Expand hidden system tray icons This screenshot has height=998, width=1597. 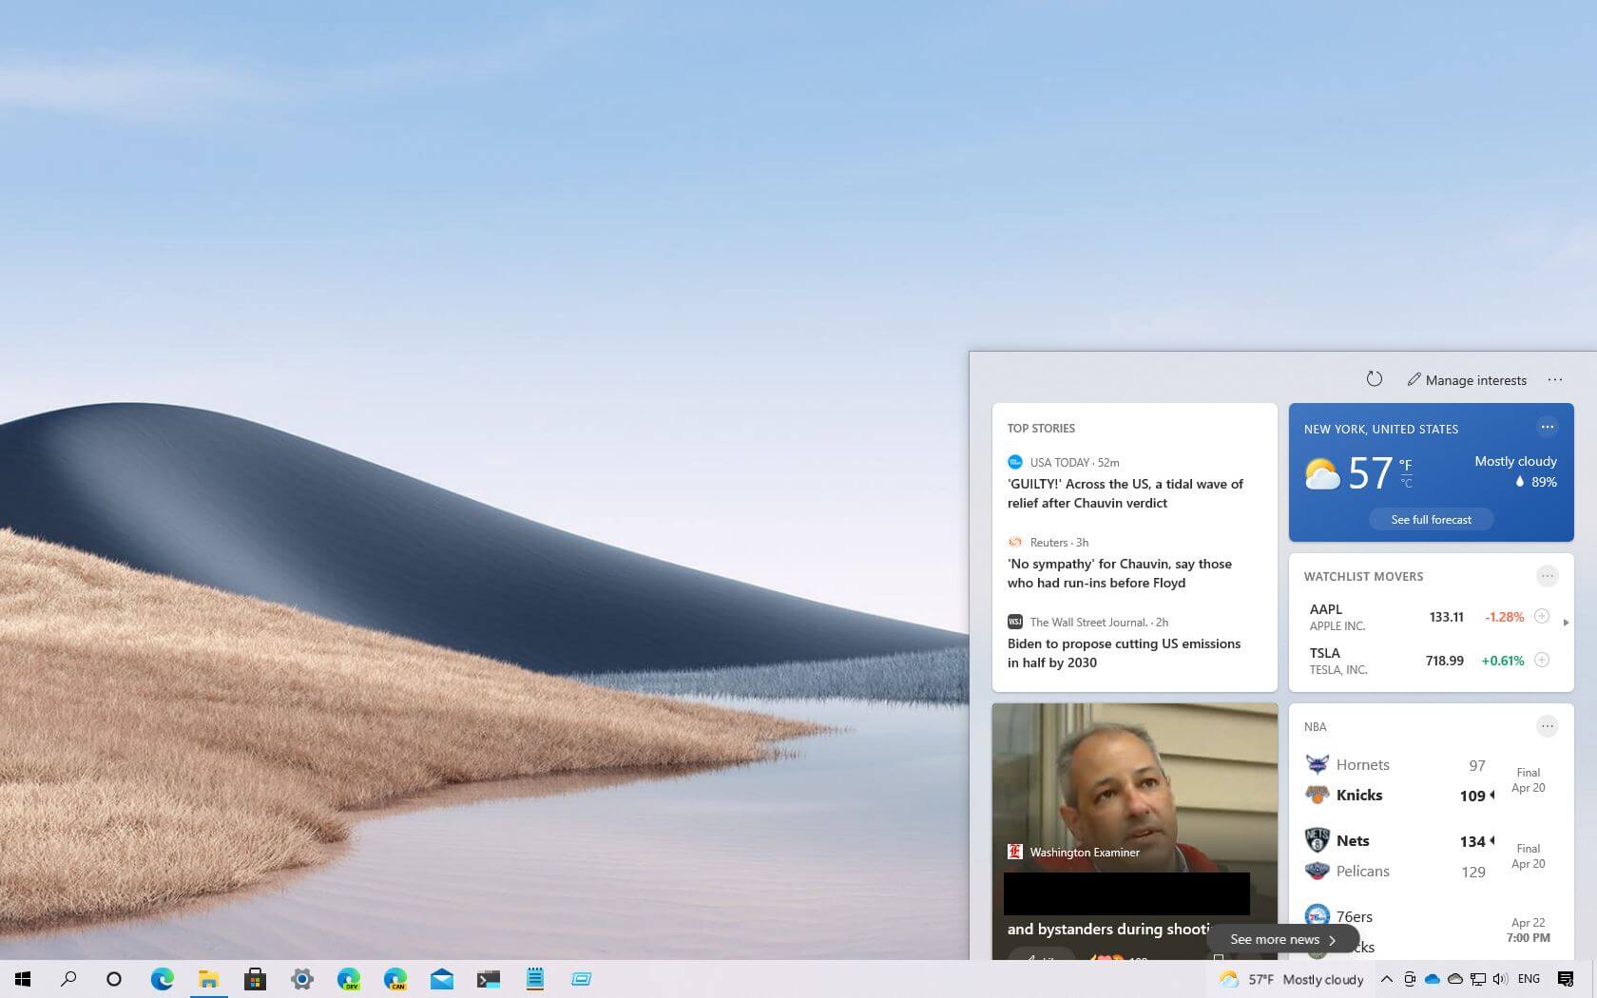point(1386,979)
